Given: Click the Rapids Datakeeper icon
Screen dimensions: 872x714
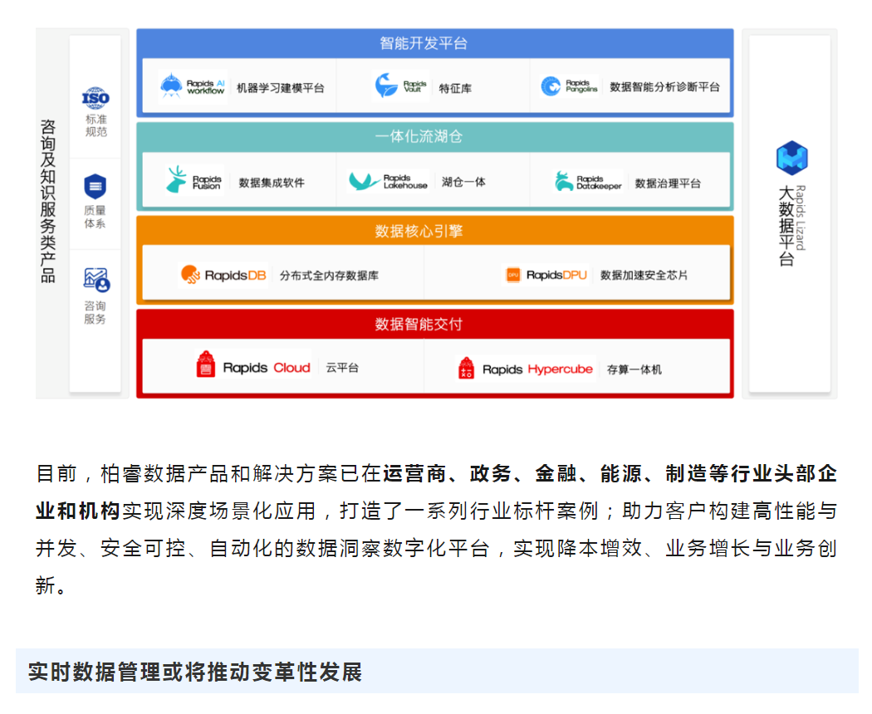Looking at the screenshot, I should click(565, 181).
